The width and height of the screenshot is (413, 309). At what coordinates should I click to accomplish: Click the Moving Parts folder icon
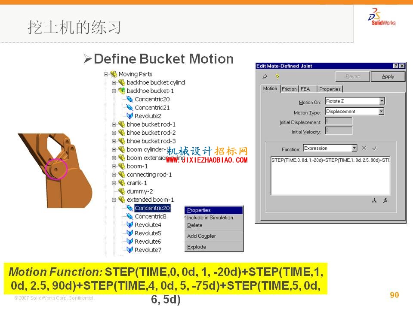114,74
